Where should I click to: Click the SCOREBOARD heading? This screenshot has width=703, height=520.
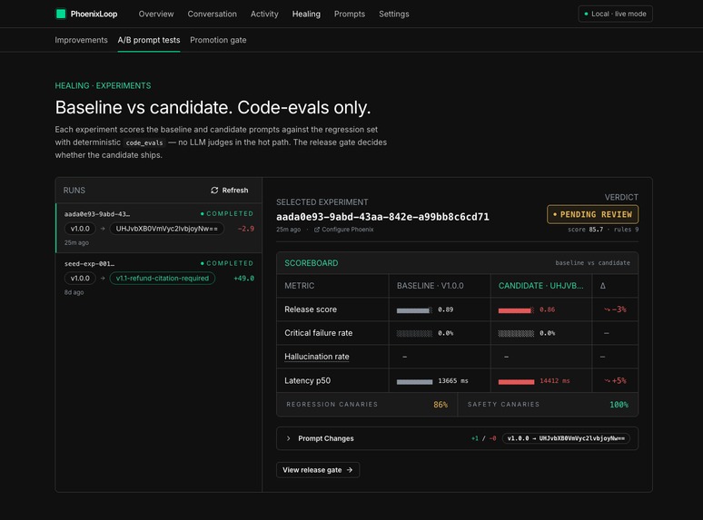click(x=312, y=263)
